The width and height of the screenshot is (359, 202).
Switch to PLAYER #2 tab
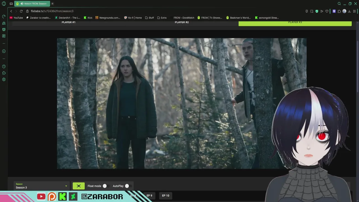click(182, 22)
